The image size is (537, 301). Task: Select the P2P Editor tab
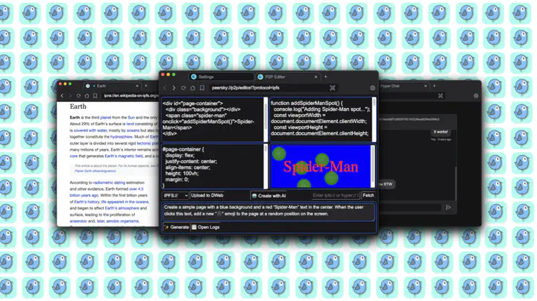pos(272,77)
